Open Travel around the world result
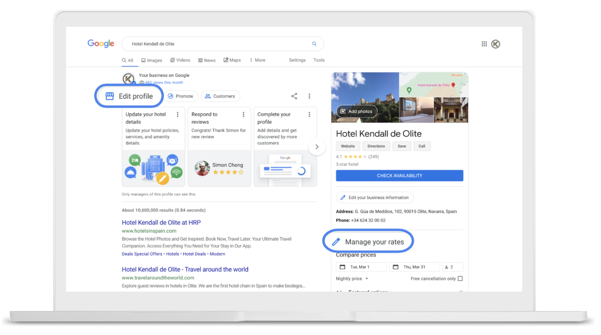Image resolution: width=601 pixels, height=335 pixels. click(185, 269)
